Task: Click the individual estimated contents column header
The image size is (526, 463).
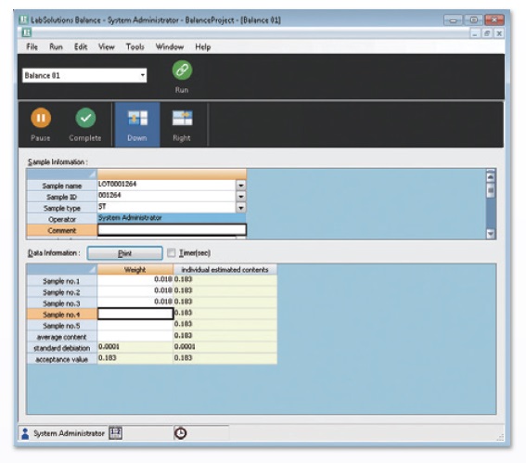Action: [x=225, y=269]
